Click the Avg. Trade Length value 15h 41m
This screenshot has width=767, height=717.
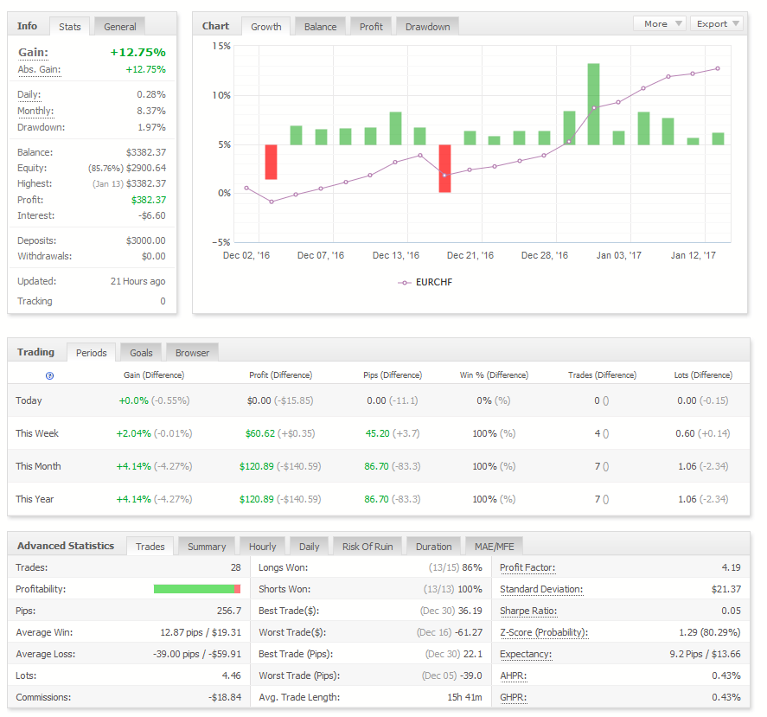point(464,697)
